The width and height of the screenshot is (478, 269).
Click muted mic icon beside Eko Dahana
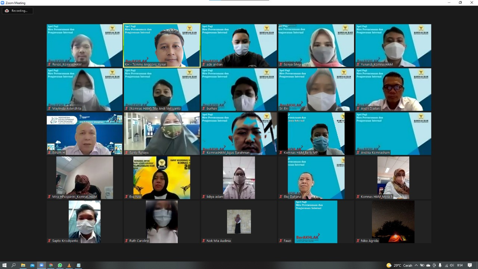click(x=281, y=197)
